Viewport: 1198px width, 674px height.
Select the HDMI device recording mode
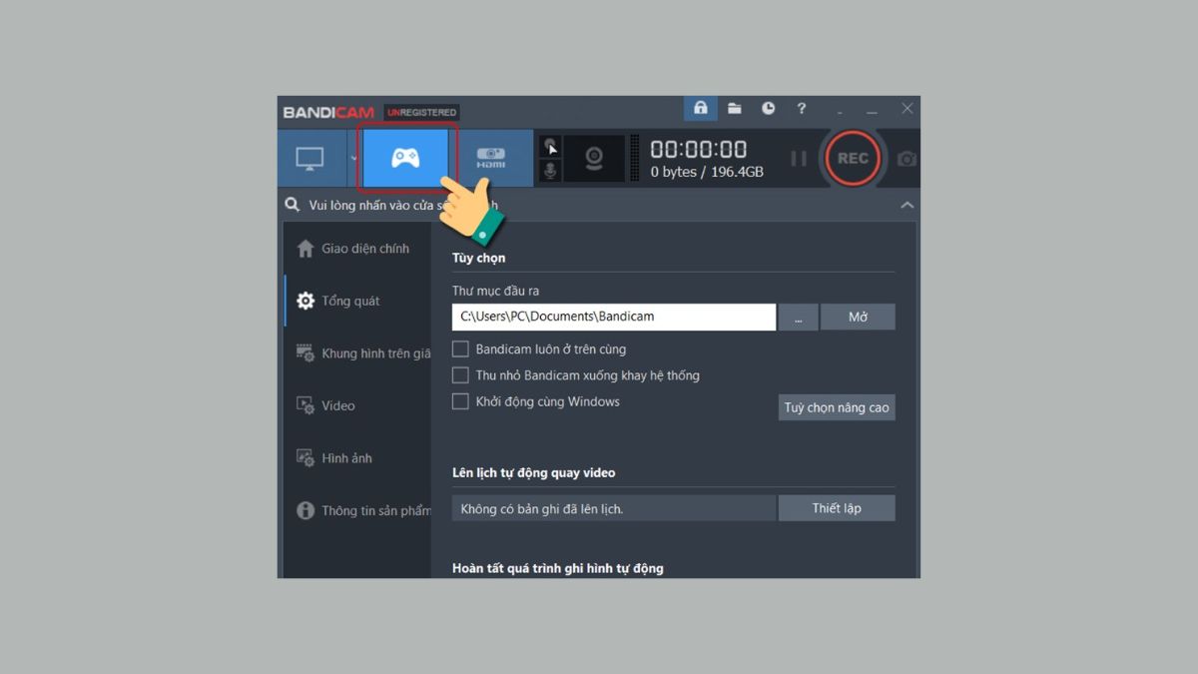click(x=490, y=158)
